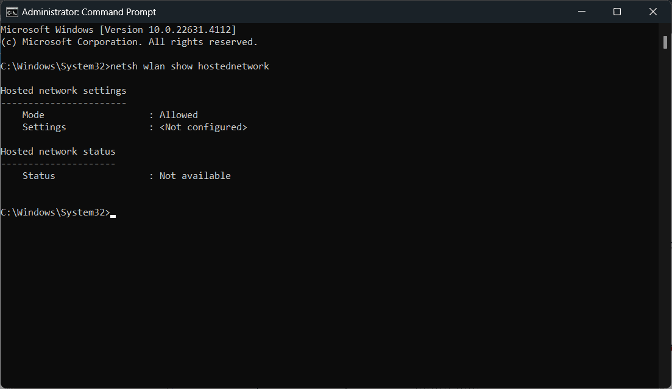Screen dimensions: 672x389
Task: Click the 'Status' label in output
Action: tap(38, 176)
